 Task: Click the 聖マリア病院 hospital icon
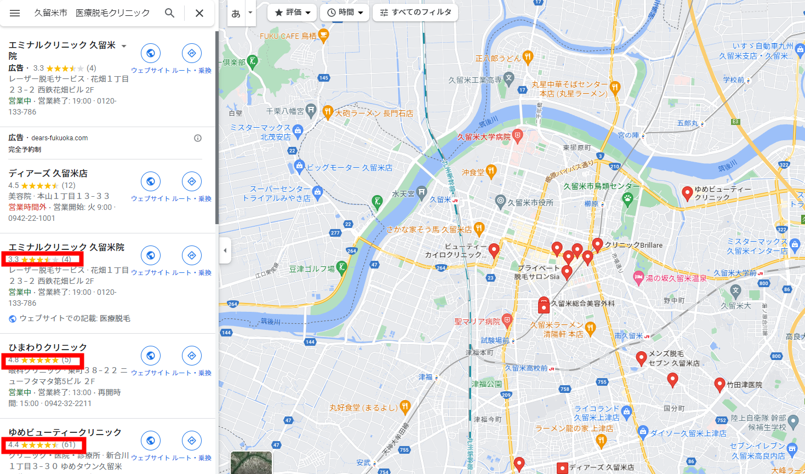507,321
